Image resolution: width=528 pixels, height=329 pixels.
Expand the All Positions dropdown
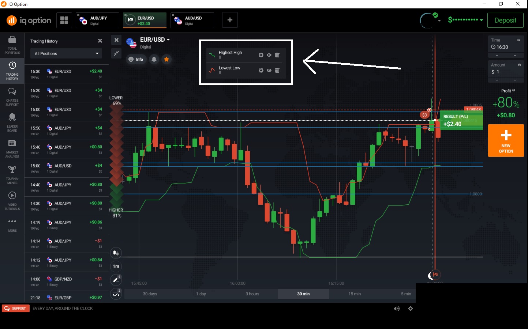66,53
